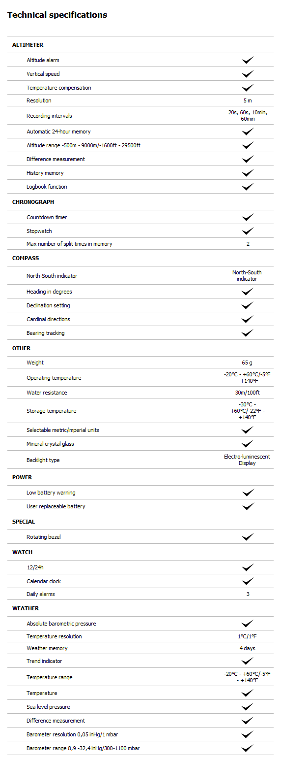Click the Sea level pressure checkmark
Viewport: 281px width, 761px height.
248,707
